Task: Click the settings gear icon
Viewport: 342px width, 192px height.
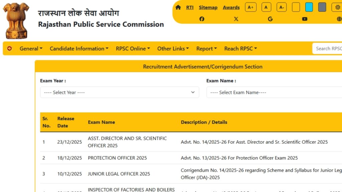Action: tap(337, 7)
